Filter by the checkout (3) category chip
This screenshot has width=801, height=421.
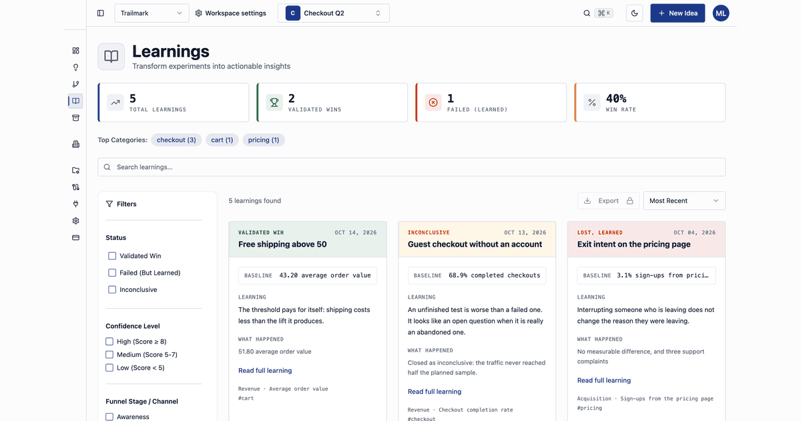pos(176,140)
